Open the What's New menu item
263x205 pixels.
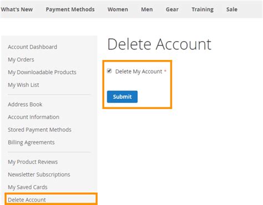[x=17, y=9]
